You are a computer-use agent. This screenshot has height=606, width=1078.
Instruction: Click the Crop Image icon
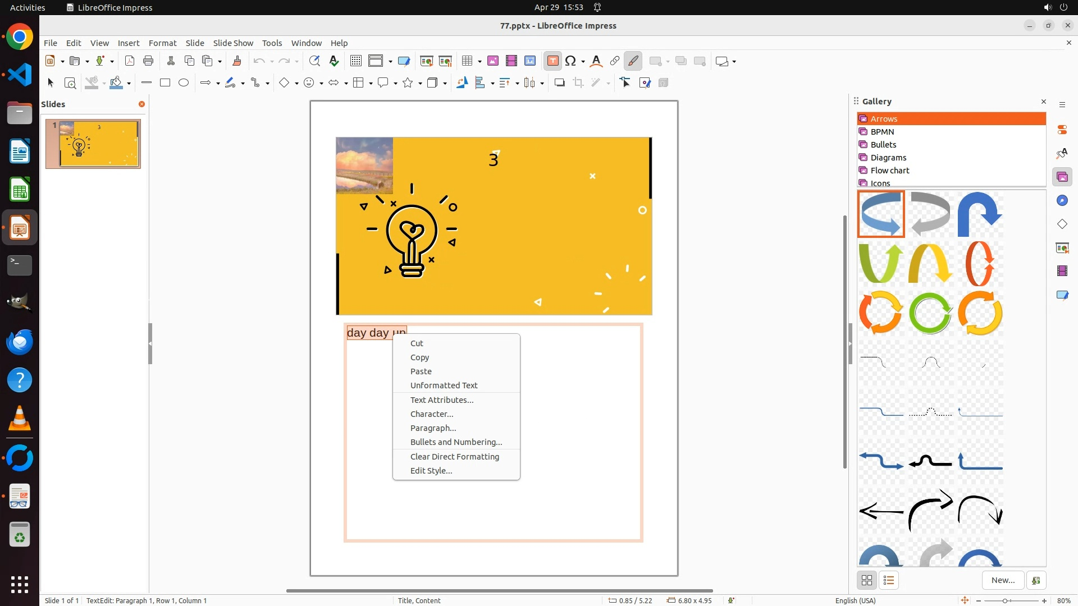(x=578, y=83)
